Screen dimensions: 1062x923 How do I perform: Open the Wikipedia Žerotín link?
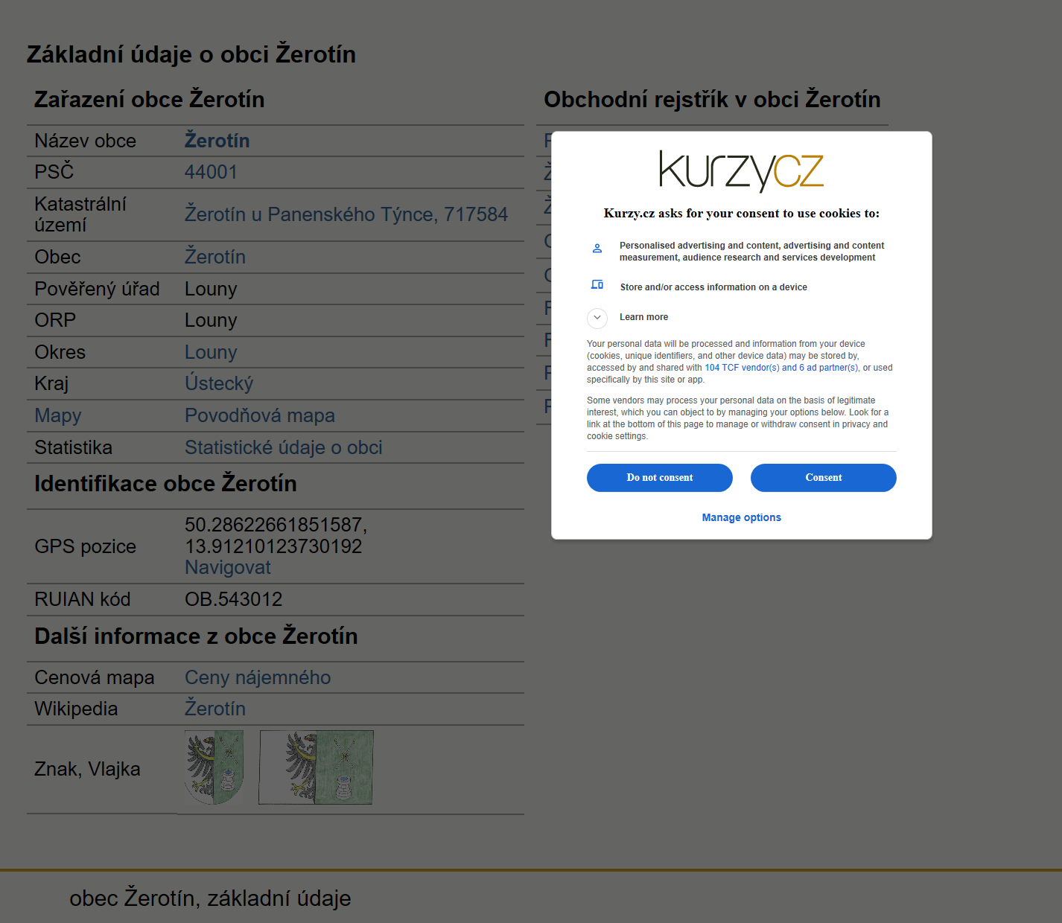tap(215, 709)
